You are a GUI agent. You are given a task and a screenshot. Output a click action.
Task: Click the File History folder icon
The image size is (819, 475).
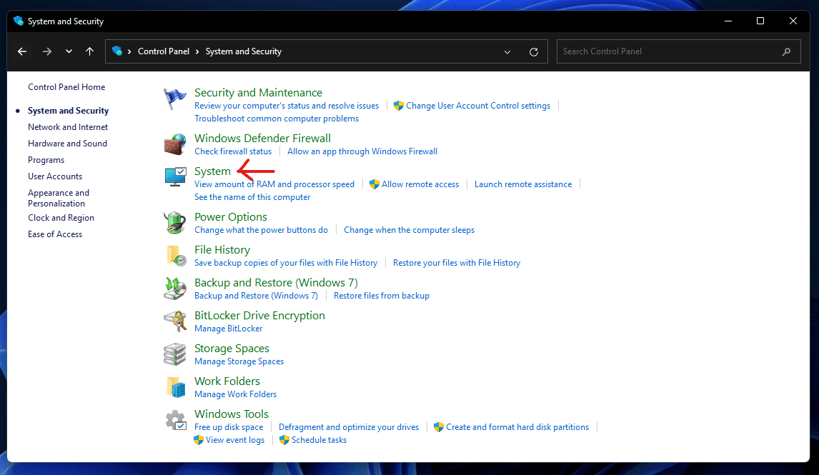coord(176,256)
